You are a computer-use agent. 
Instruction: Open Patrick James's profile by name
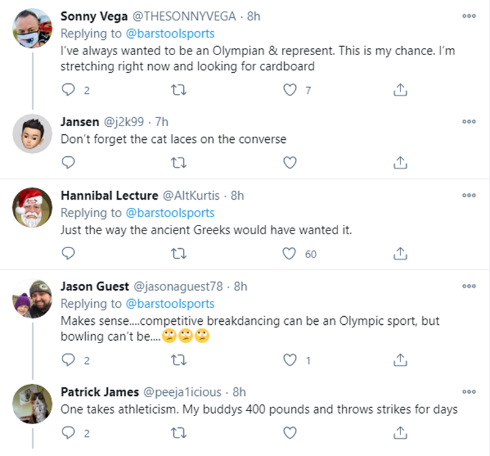pyautogui.click(x=99, y=392)
